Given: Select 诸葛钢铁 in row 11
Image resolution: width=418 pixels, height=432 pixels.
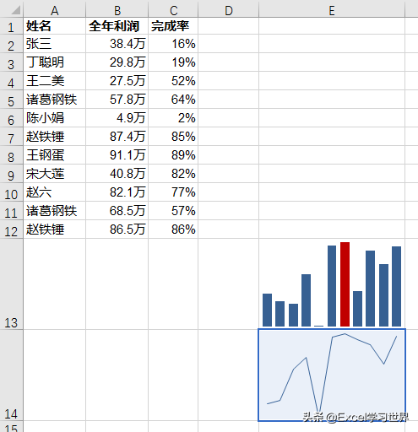Looking at the screenshot, I should [55, 211].
